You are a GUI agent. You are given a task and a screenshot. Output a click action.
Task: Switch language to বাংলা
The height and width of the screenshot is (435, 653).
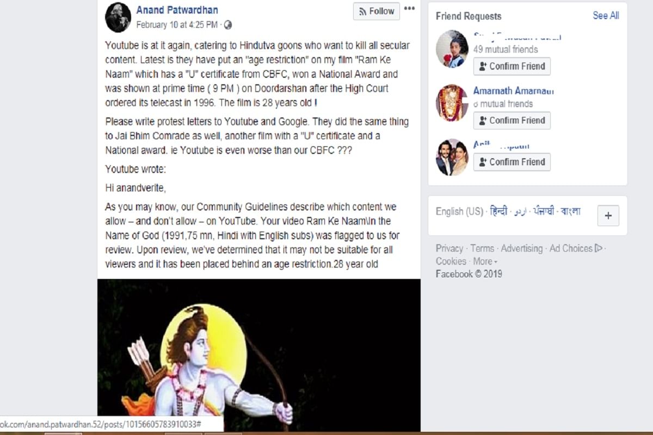[x=571, y=212]
